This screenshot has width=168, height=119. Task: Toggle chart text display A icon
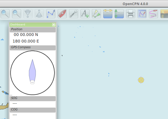[x=85, y=14]
